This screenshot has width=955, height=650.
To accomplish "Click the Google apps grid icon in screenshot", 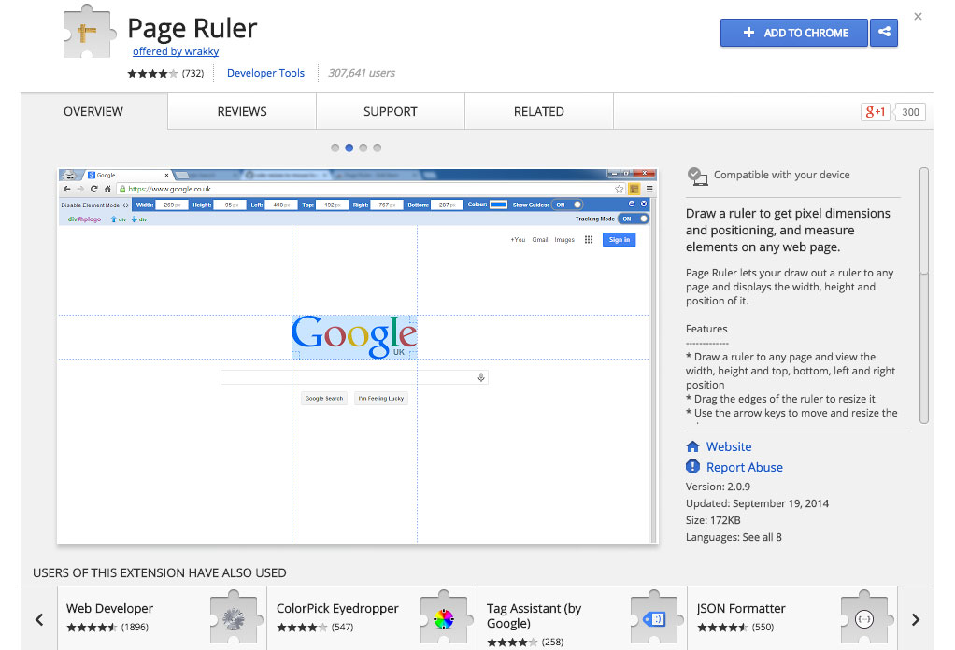I will point(589,240).
